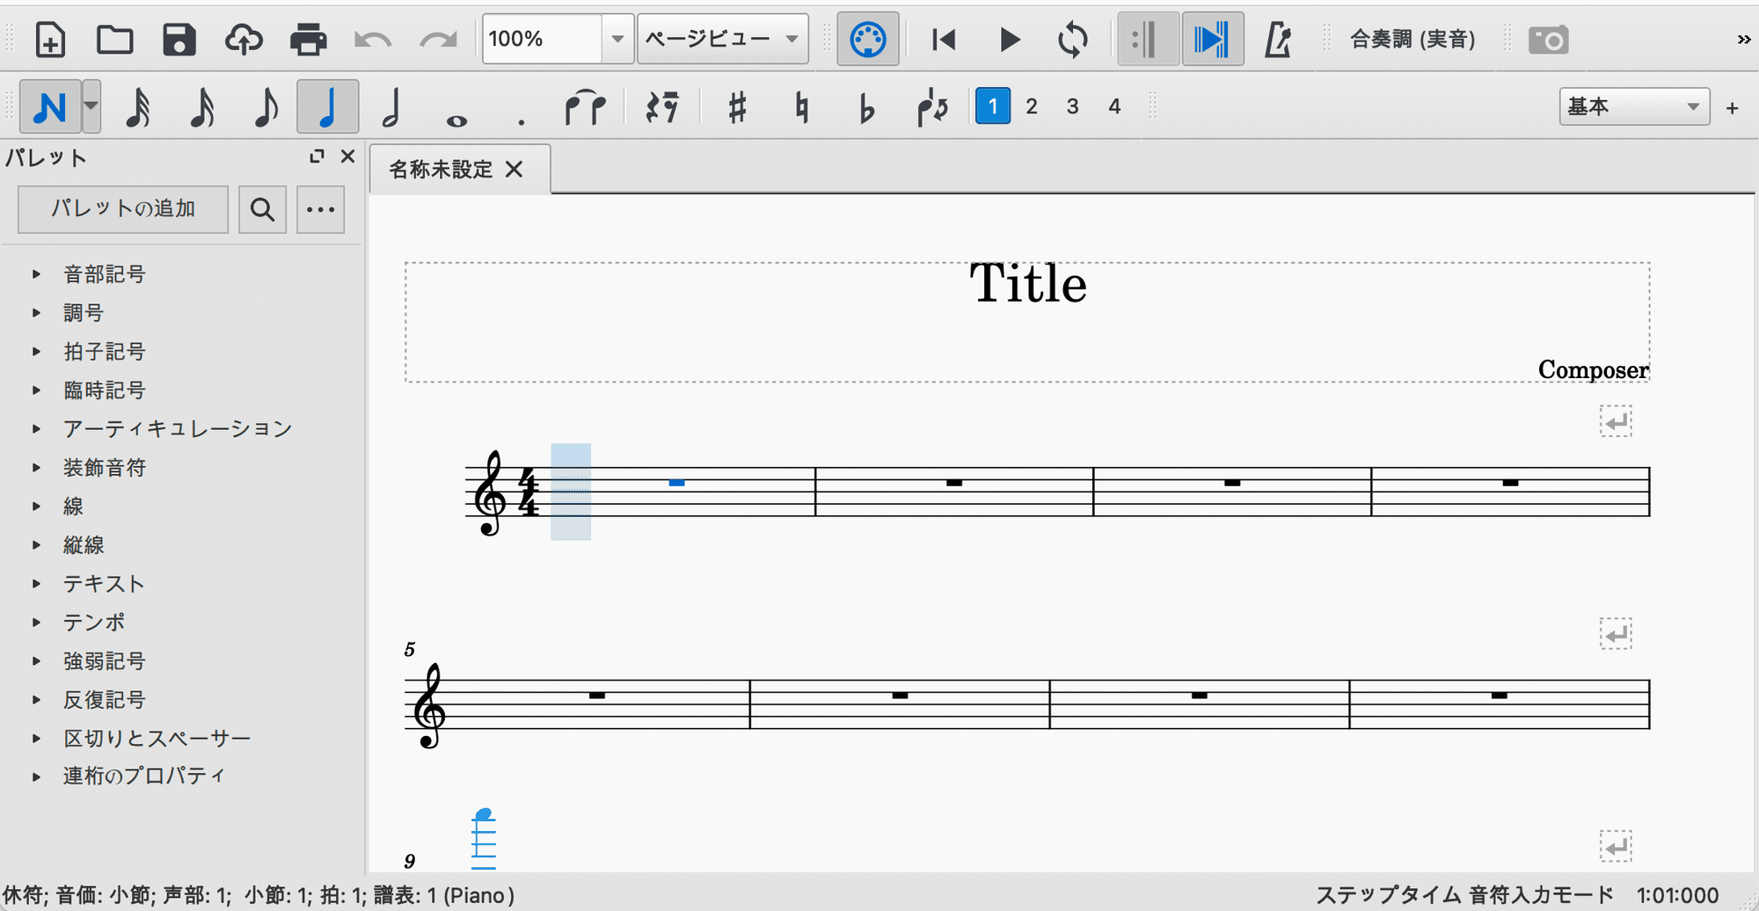This screenshot has width=1759, height=911.
Task: Click the tie notes icon
Action: (586, 107)
